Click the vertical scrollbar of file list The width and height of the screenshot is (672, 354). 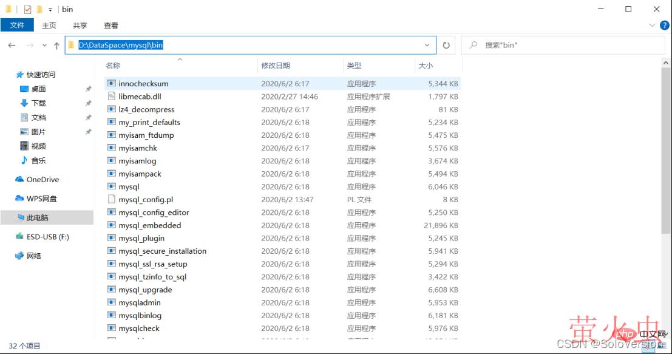pos(667,152)
